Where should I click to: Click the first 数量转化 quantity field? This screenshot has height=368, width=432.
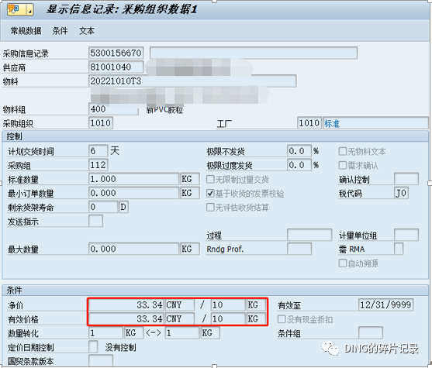(x=105, y=333)
